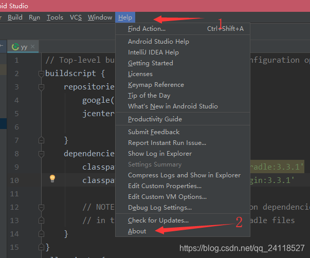Select Report Instant Run Issue...

(x=183, y=143)
